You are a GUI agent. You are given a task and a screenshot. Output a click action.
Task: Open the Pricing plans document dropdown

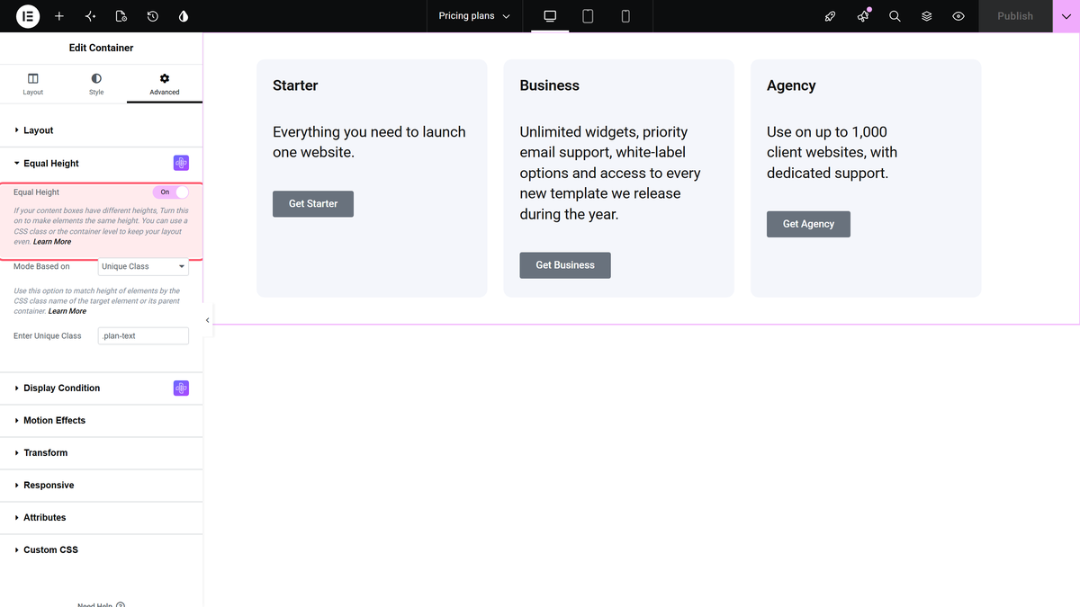click(474, 16)
